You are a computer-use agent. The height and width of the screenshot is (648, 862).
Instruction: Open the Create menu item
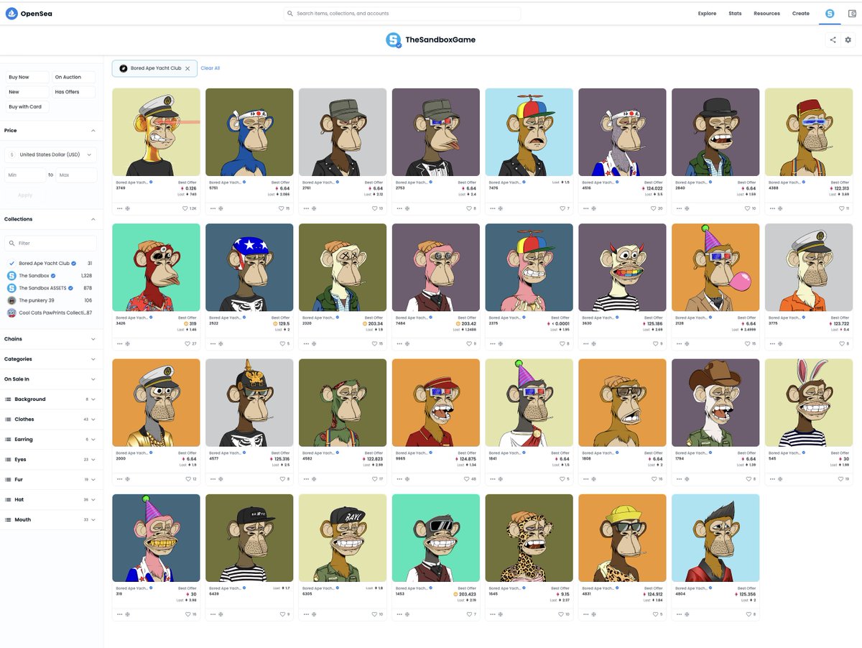(x=800, y=14)
